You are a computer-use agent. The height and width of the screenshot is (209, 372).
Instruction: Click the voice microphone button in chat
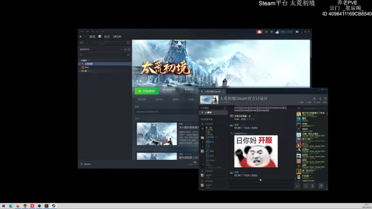[321, 186]
